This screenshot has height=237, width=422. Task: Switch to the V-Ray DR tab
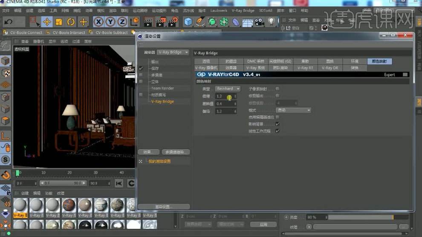pyautogui.click(x=330, y=68)
